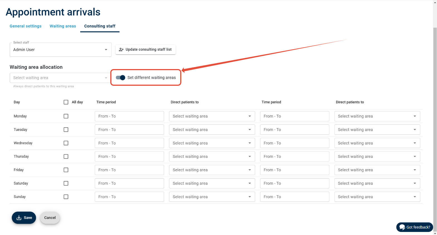The width and height of the screenshot is (437, 235).
Task: Check the All day header checkbox
Action: pos(66,102)
